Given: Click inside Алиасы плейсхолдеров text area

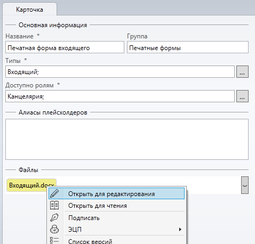Looking at the screenshot, I should (127, 140).
